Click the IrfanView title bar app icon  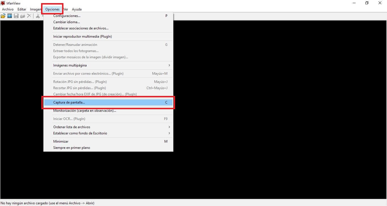pyautogui.click(x=3, y=3)
